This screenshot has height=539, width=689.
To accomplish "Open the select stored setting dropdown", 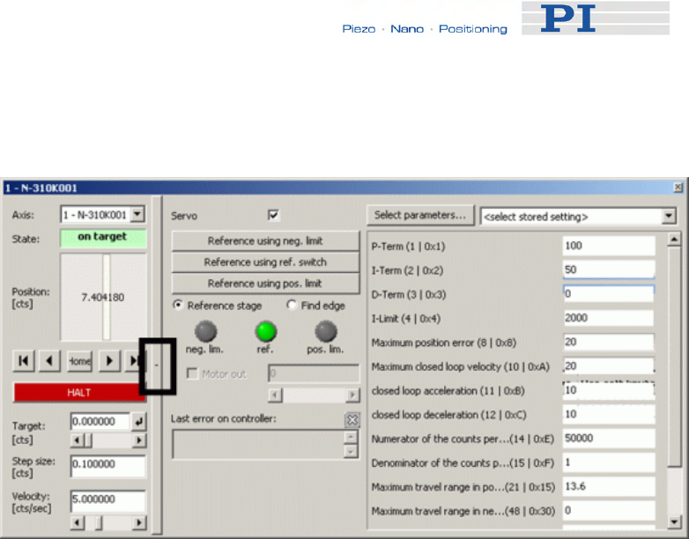I will coord(669,216).
